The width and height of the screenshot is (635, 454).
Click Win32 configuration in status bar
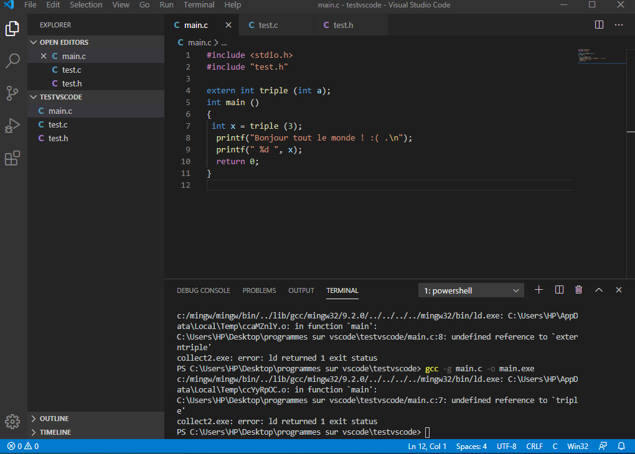click(x=578, y=447)
